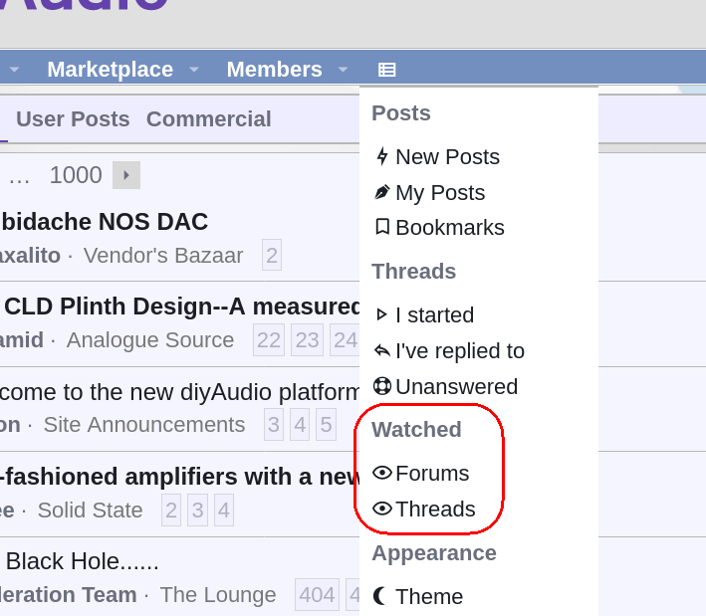Click the play triangle beside I started
706x616 pixels.
381,314
